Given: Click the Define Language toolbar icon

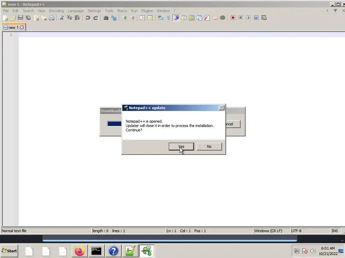Looking at the screenshot, I should [184, 18].
